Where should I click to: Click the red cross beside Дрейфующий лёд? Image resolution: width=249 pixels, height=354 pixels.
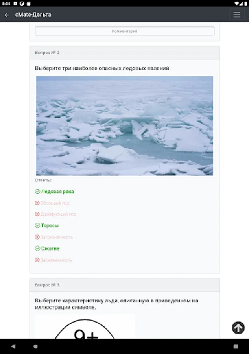(x=37, y=214)
